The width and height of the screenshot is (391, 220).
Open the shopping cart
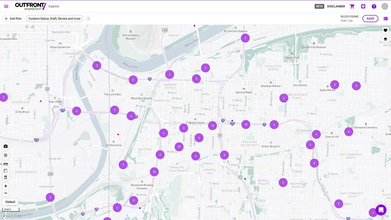[352, 6]
